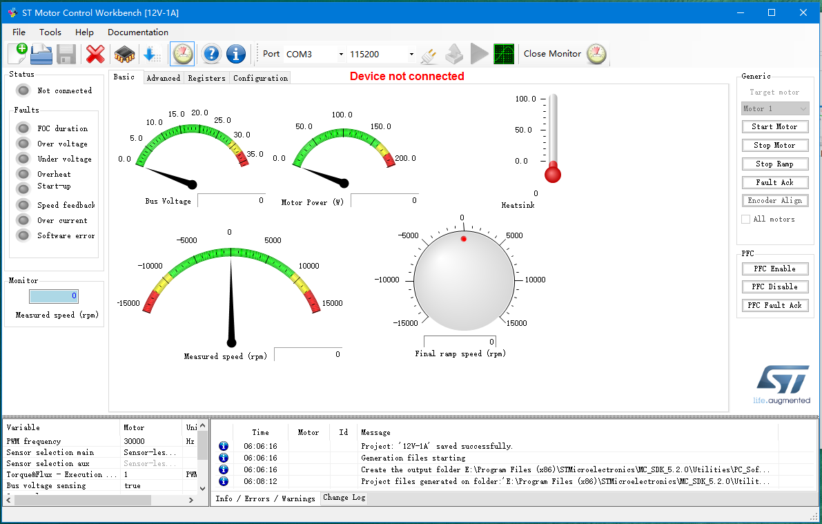The height and width of the screenshot is (524, 822).
Task: Click the New Project icon
Action: [17, 53]
